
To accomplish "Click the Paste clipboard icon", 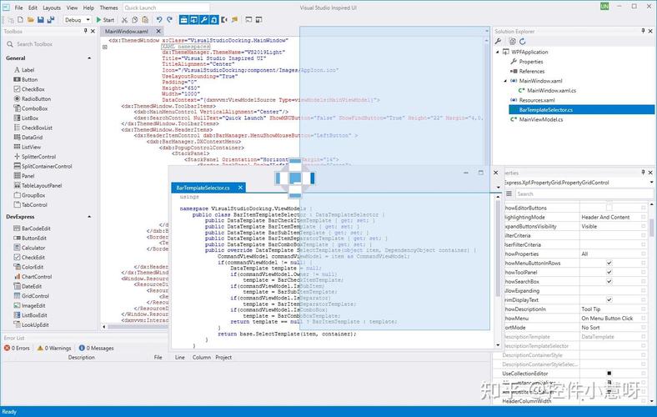I will coord(145,19).
